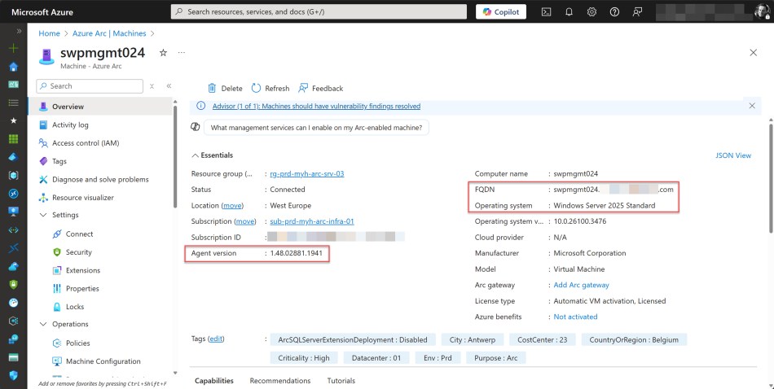Click the user account avatar

pyautogui.click(x=762, y=12)
